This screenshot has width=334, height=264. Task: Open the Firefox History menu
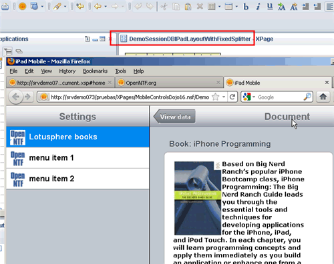coord(67,71)
